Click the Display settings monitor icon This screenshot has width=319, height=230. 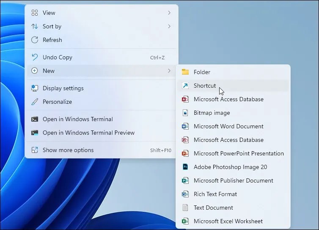[x=35, y=88]
